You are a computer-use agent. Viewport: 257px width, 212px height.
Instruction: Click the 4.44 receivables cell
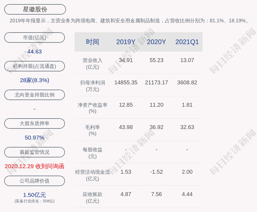tap(187, 194)
